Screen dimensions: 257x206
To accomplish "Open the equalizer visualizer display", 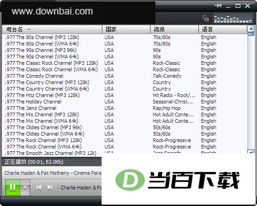I will pyautogui.click(x=233, y=19).
